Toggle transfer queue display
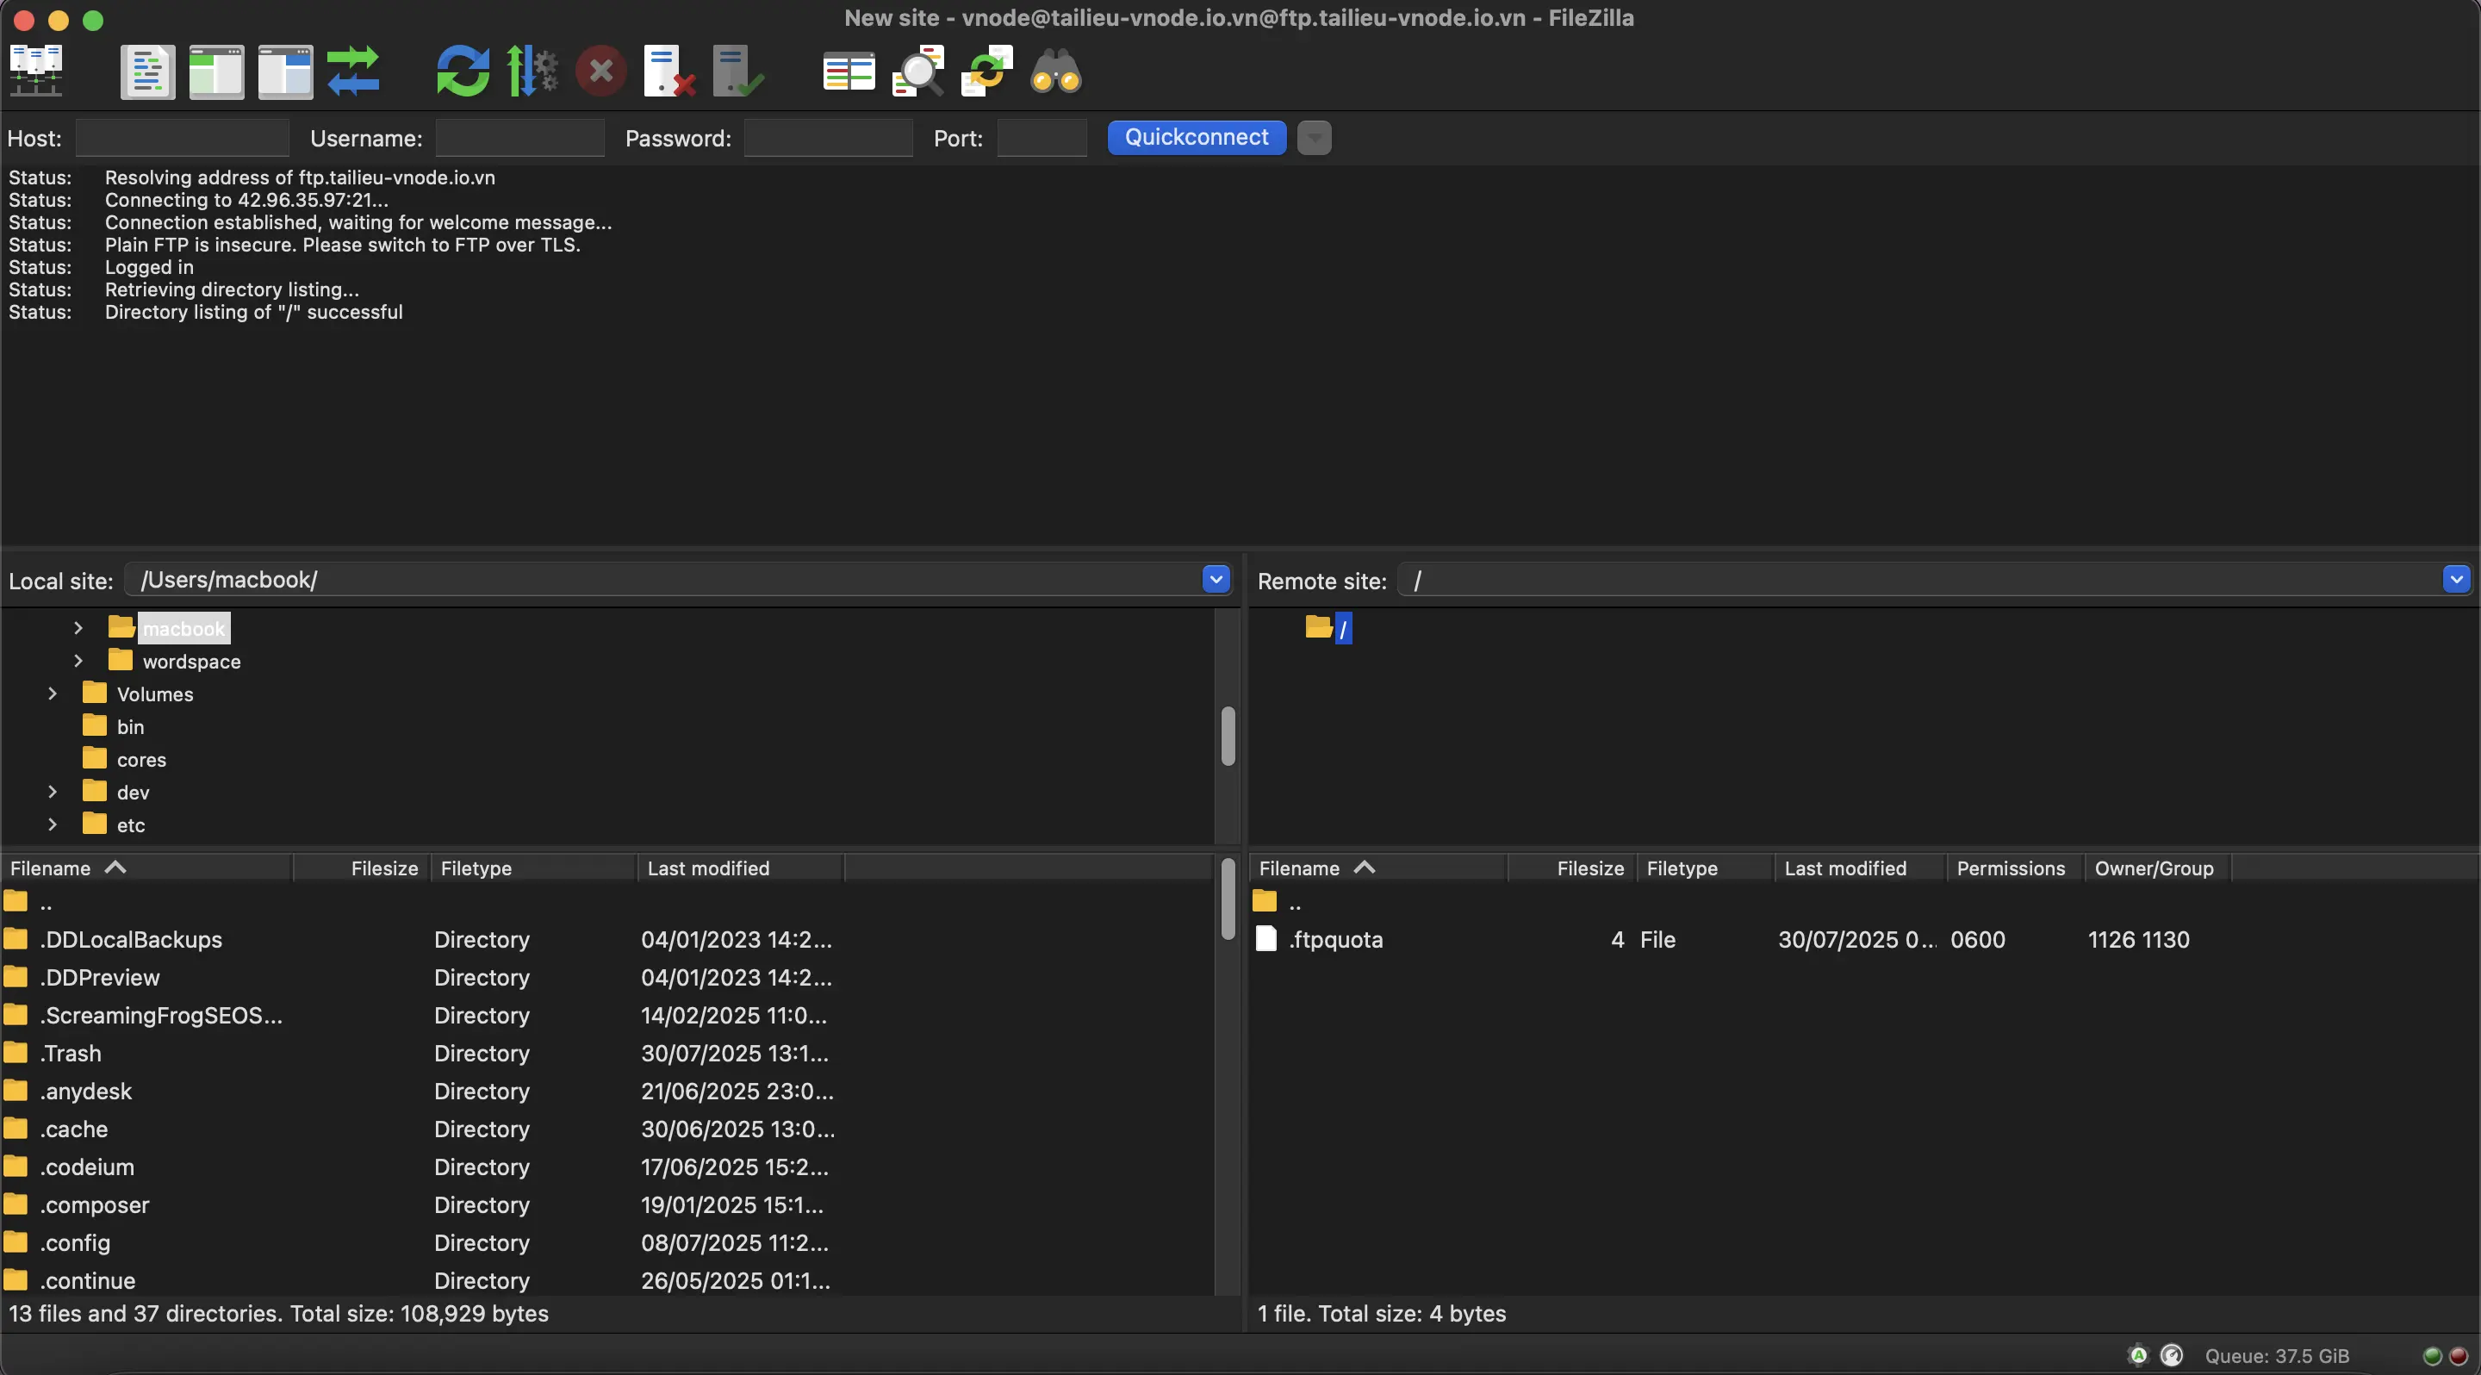2481x1375 pixels. pyautogui.click(x=353, y=72)
